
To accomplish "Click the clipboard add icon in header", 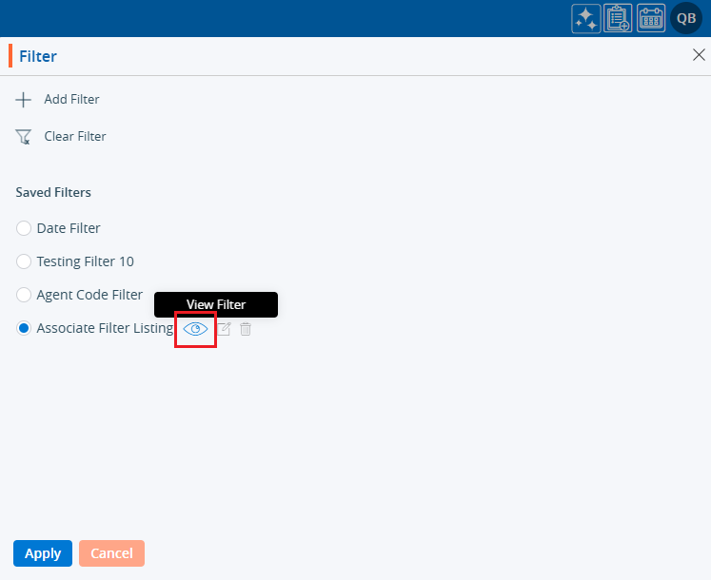I will pos(619,19).
